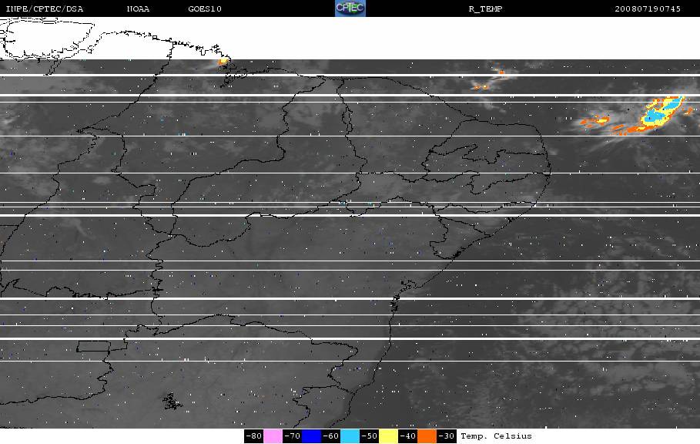Choose the orange -40 legend swatch
The image size is (700, 444).
click(427, 436)
